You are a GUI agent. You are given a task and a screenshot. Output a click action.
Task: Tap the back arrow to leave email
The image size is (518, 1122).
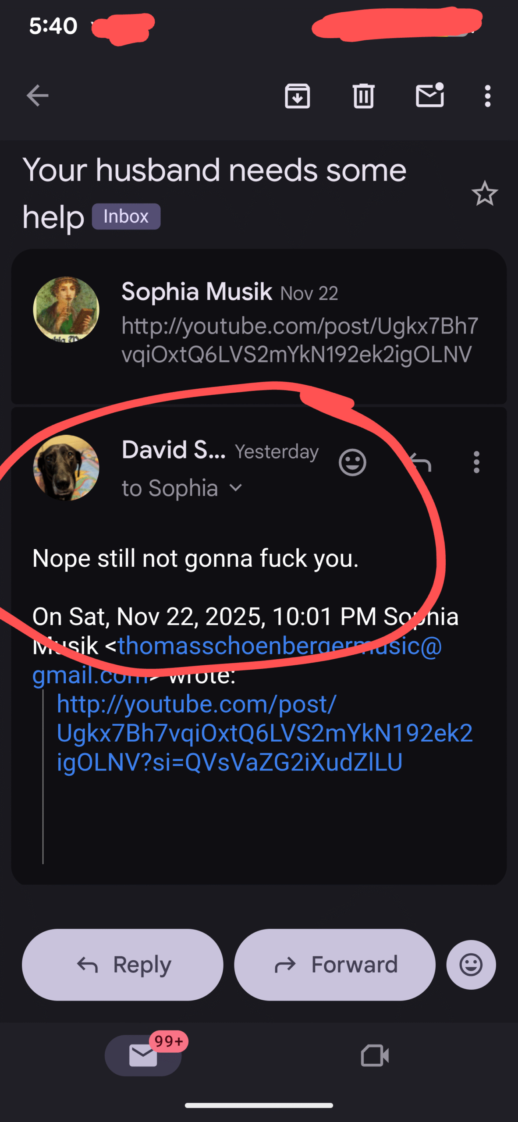tap(37, 96)
